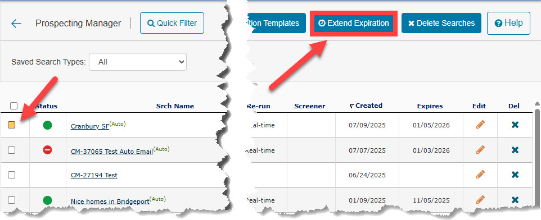Click the edit pencil for Cranbury SF
Screen dimensions: 541x220
pyautogui.click(x=480, y=125)
